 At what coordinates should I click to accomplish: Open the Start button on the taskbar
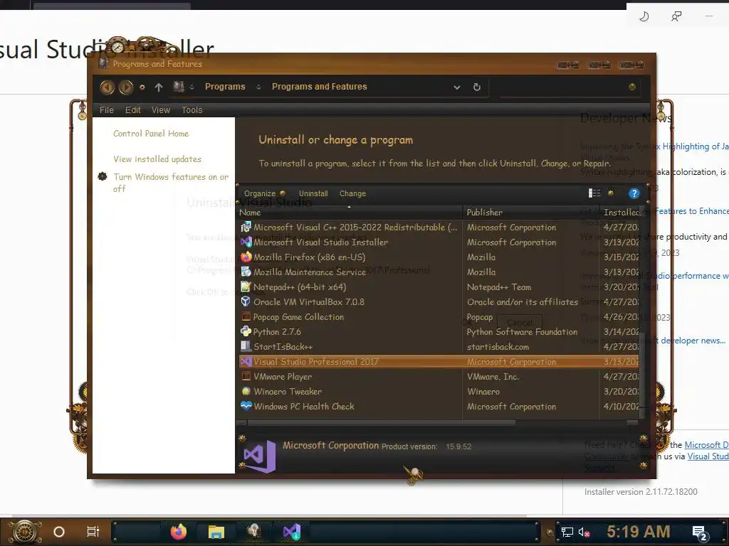[23, 532]
